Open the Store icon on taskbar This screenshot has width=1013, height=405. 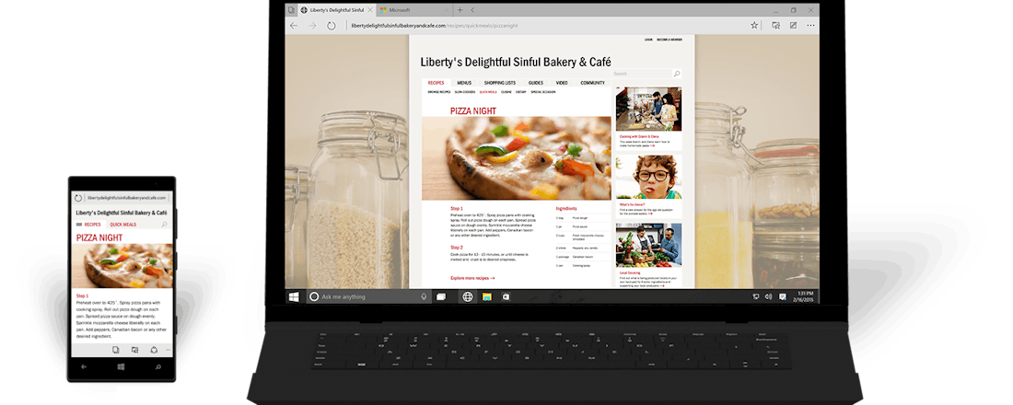506,296
